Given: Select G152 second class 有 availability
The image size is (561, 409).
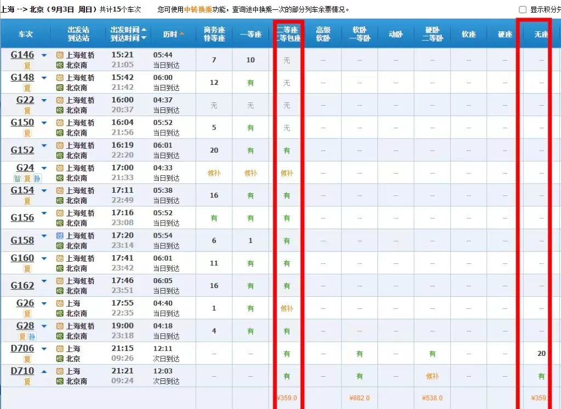Looking at the screenshot, I should pyautogui.click(x=287, y=151).
